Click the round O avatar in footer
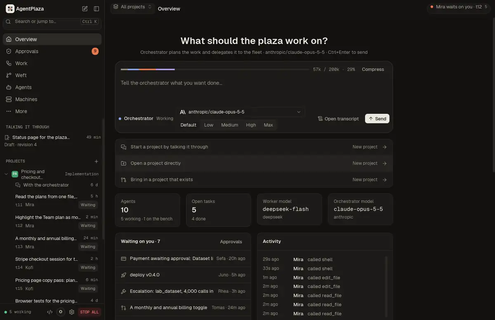Viewport: 495px width, 320px height. coord(61,312)
